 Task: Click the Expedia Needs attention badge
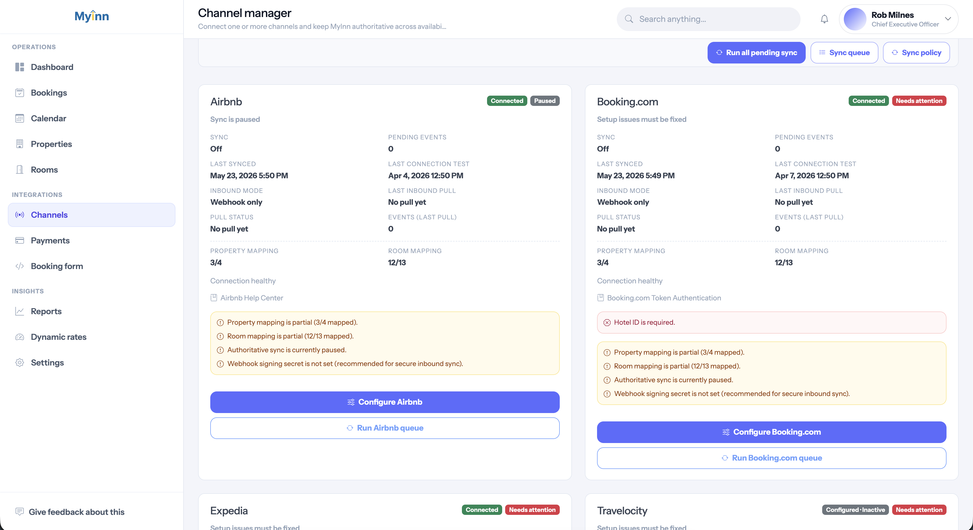point(532,510)
